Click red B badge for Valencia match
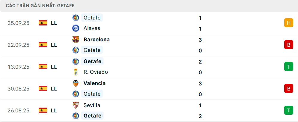 click(x=288, y=88)
